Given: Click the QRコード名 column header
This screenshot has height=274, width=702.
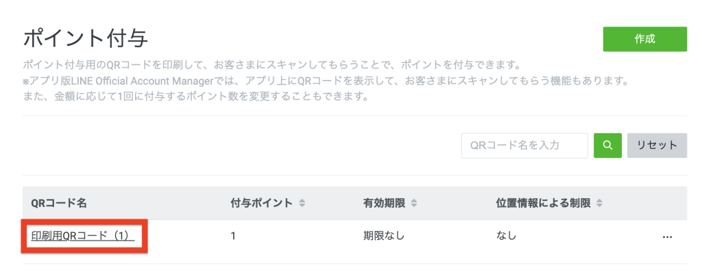Looking at the screenshot, I should point(58,204).
